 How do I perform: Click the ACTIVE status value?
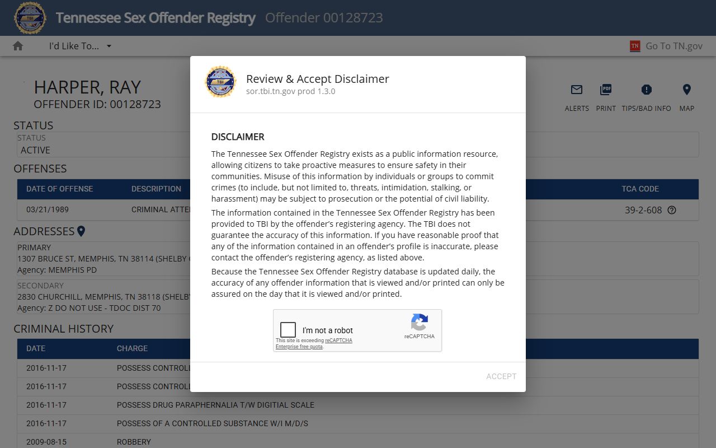(x=35, y=150)
